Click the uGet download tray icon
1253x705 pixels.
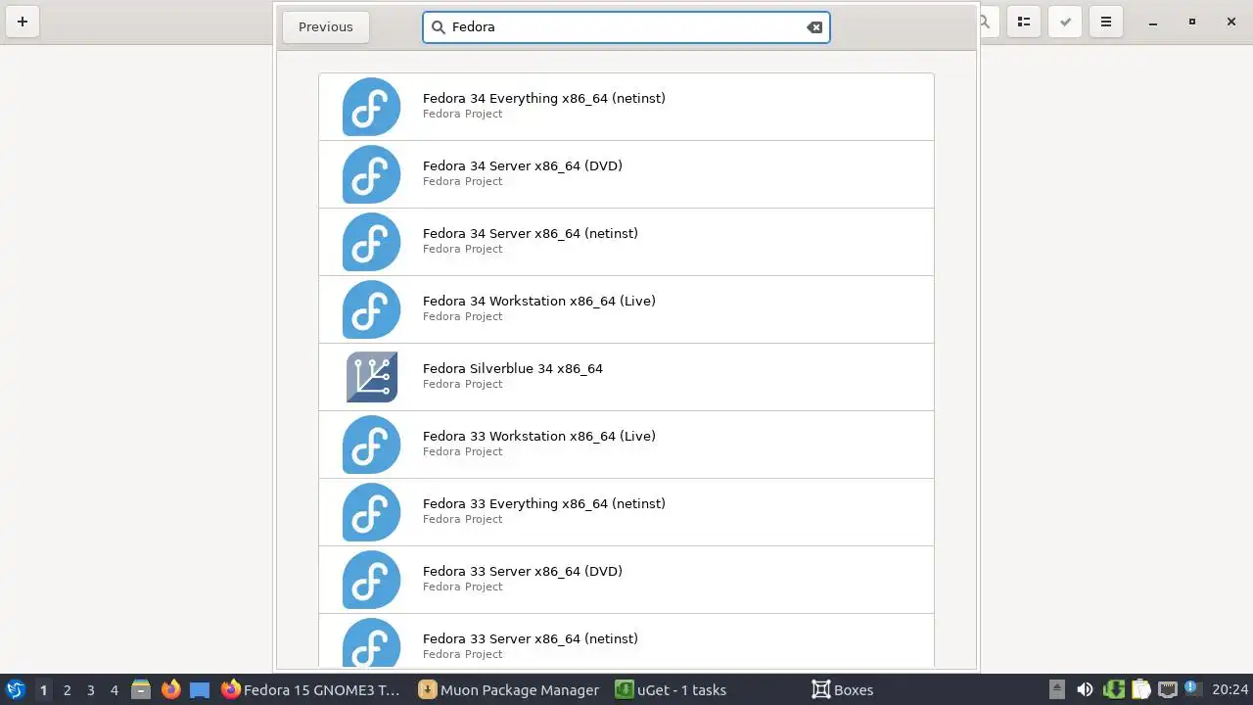1113,690
